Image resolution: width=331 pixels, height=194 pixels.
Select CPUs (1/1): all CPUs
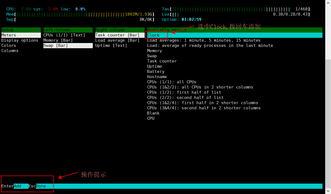point(171,82)
